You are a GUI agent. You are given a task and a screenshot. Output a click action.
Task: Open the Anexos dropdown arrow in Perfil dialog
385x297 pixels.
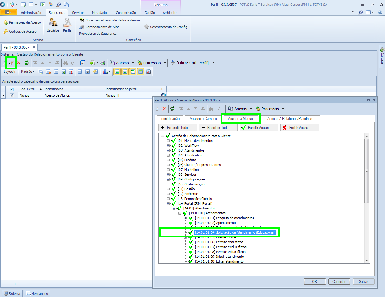click(x=251, y=109)
